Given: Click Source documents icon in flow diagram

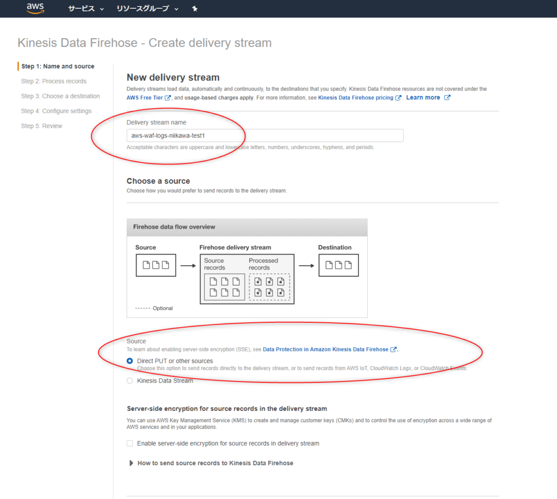Looking at the screenshot, I should tap(156, 265).
